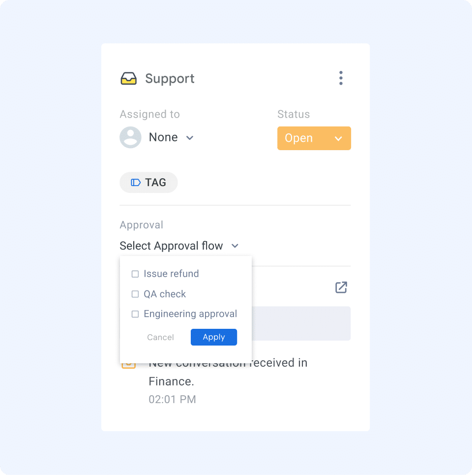Enable the QA check option
The image size is (472, 475).
click(x=135, y=294)
